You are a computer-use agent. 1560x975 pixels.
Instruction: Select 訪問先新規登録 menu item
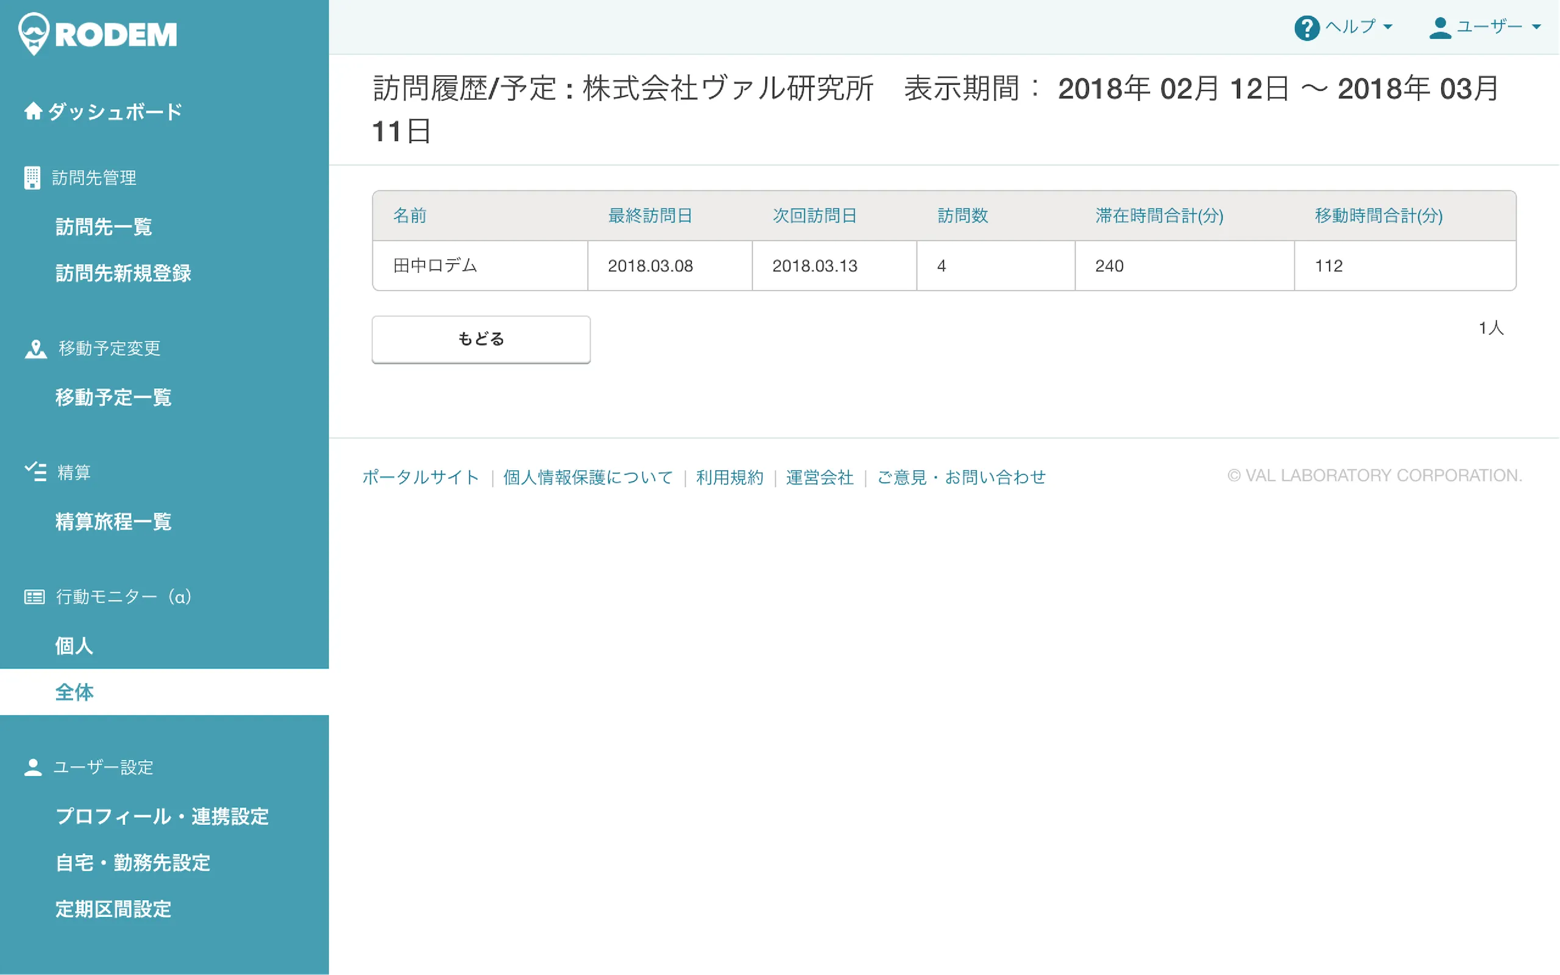[123, 274]
